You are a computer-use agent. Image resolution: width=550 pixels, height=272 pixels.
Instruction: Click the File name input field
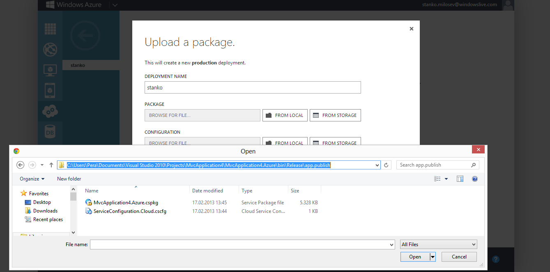242,245
